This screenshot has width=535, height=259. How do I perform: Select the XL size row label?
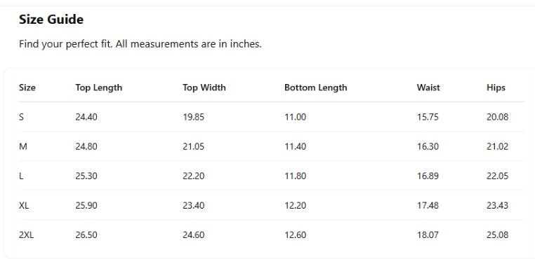coord(24,206)
